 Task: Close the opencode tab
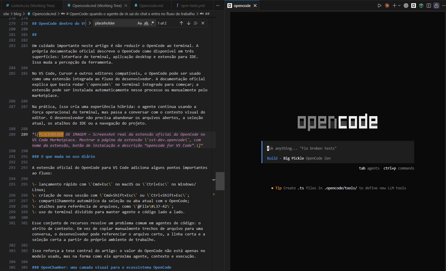pos(255,6)
